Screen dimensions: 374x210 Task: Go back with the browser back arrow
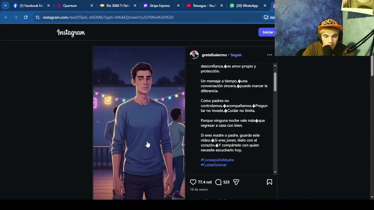point(6,17)
